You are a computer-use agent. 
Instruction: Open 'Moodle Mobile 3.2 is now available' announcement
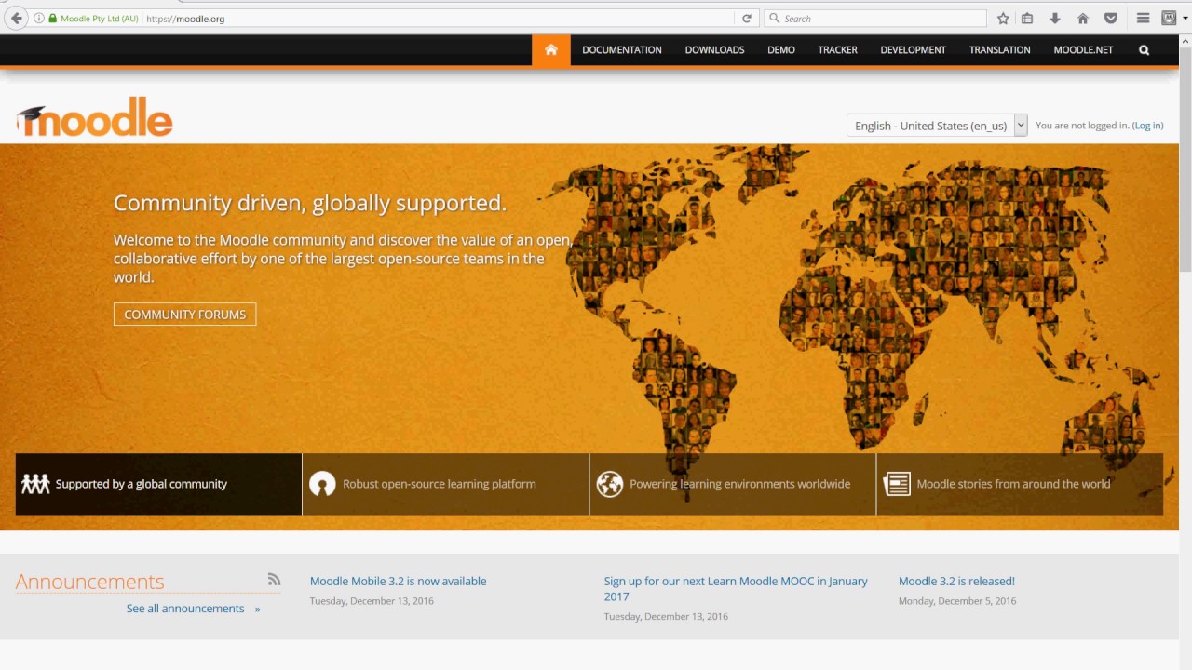(398, 581)
